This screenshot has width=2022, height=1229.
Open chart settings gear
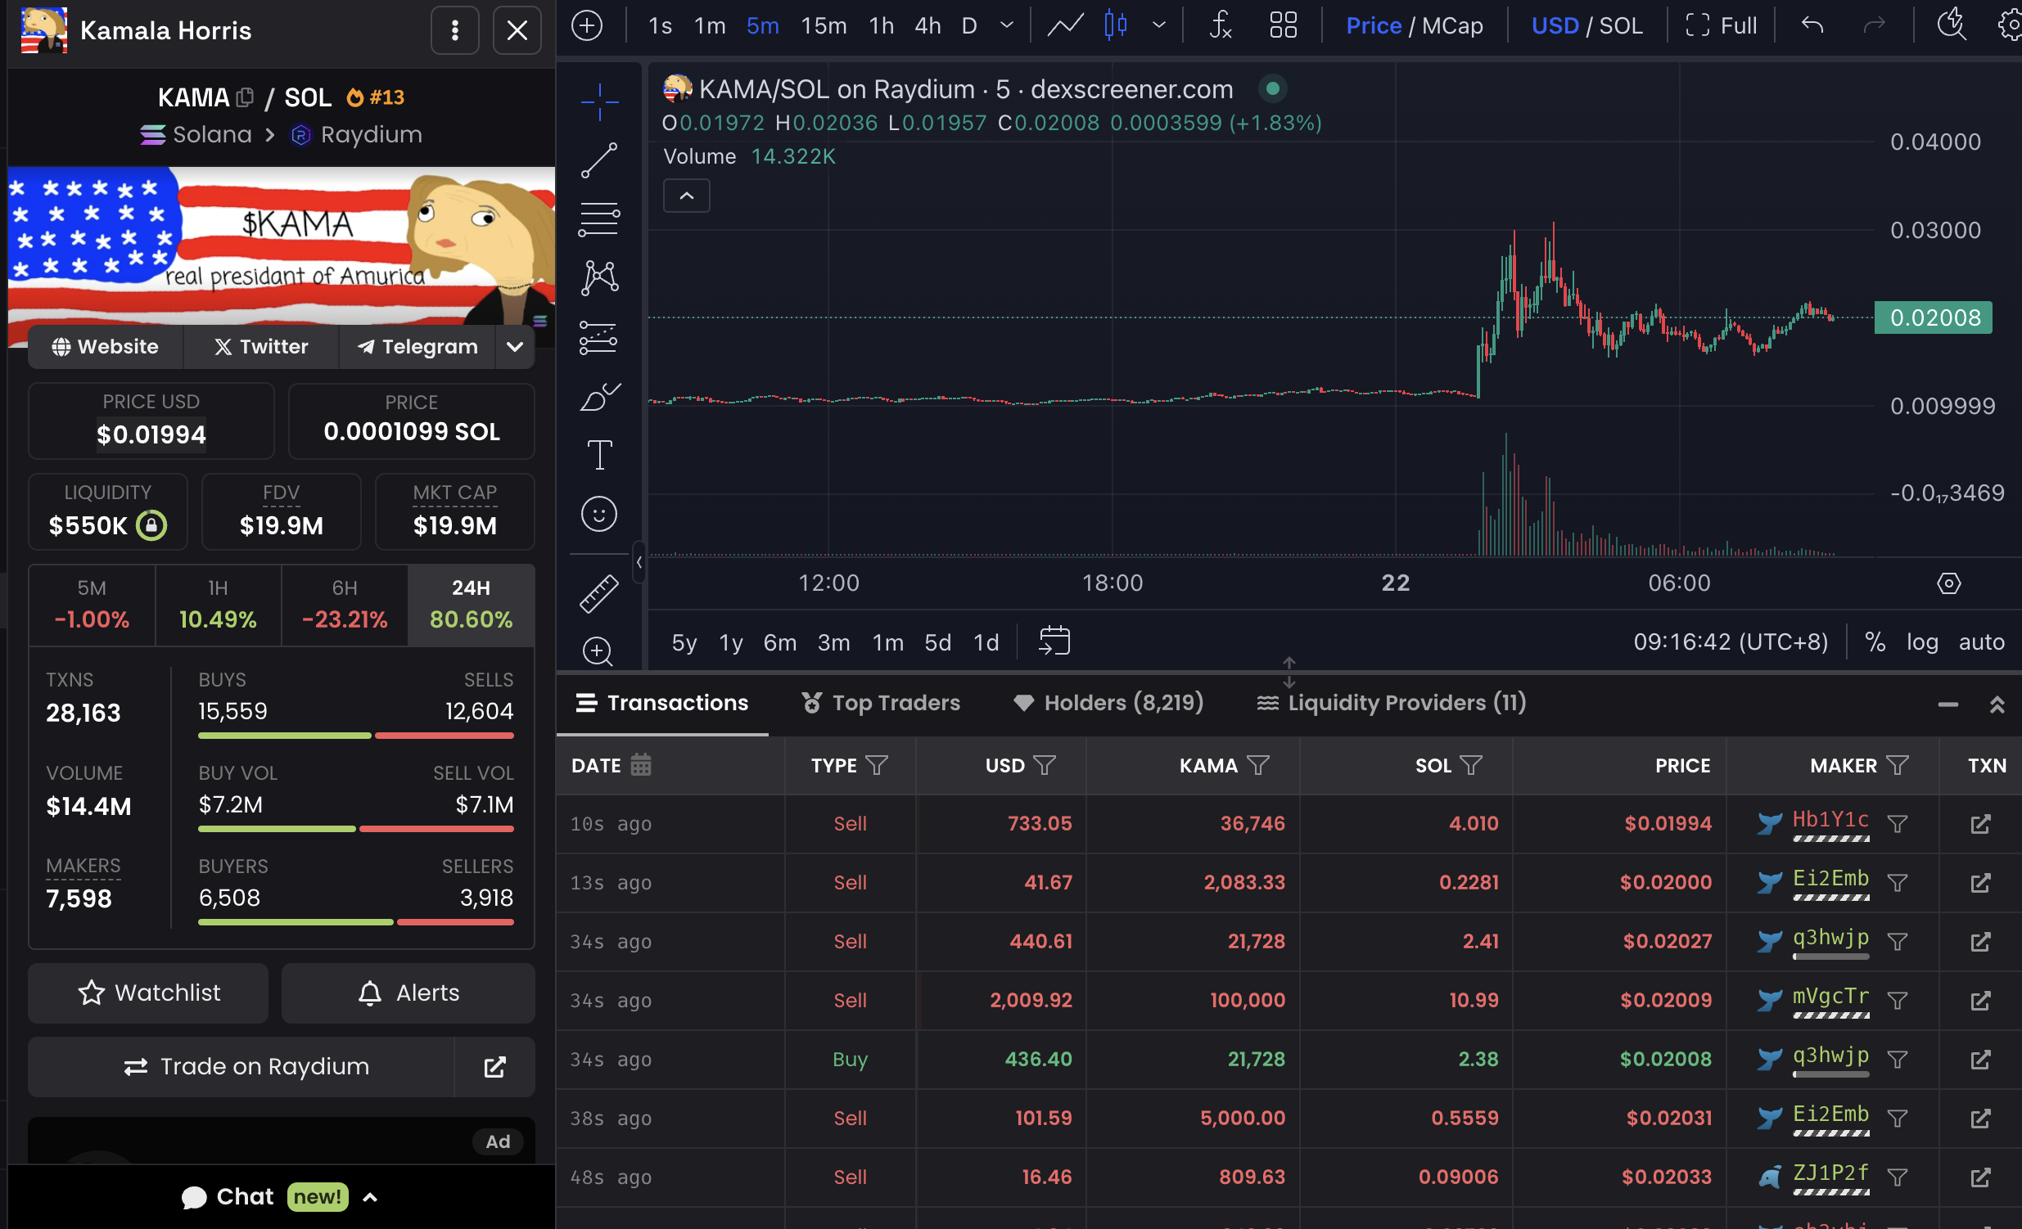[2007, 25]
